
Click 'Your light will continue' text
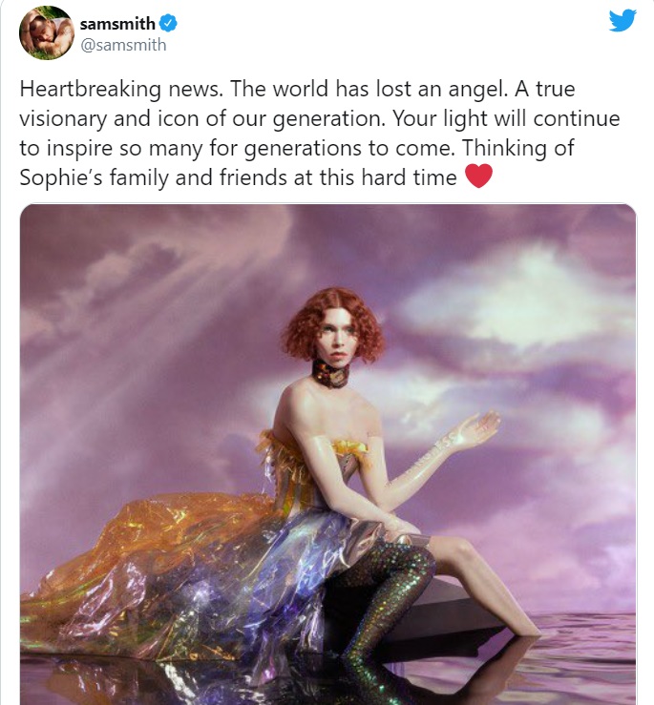(x=506, y=118)
